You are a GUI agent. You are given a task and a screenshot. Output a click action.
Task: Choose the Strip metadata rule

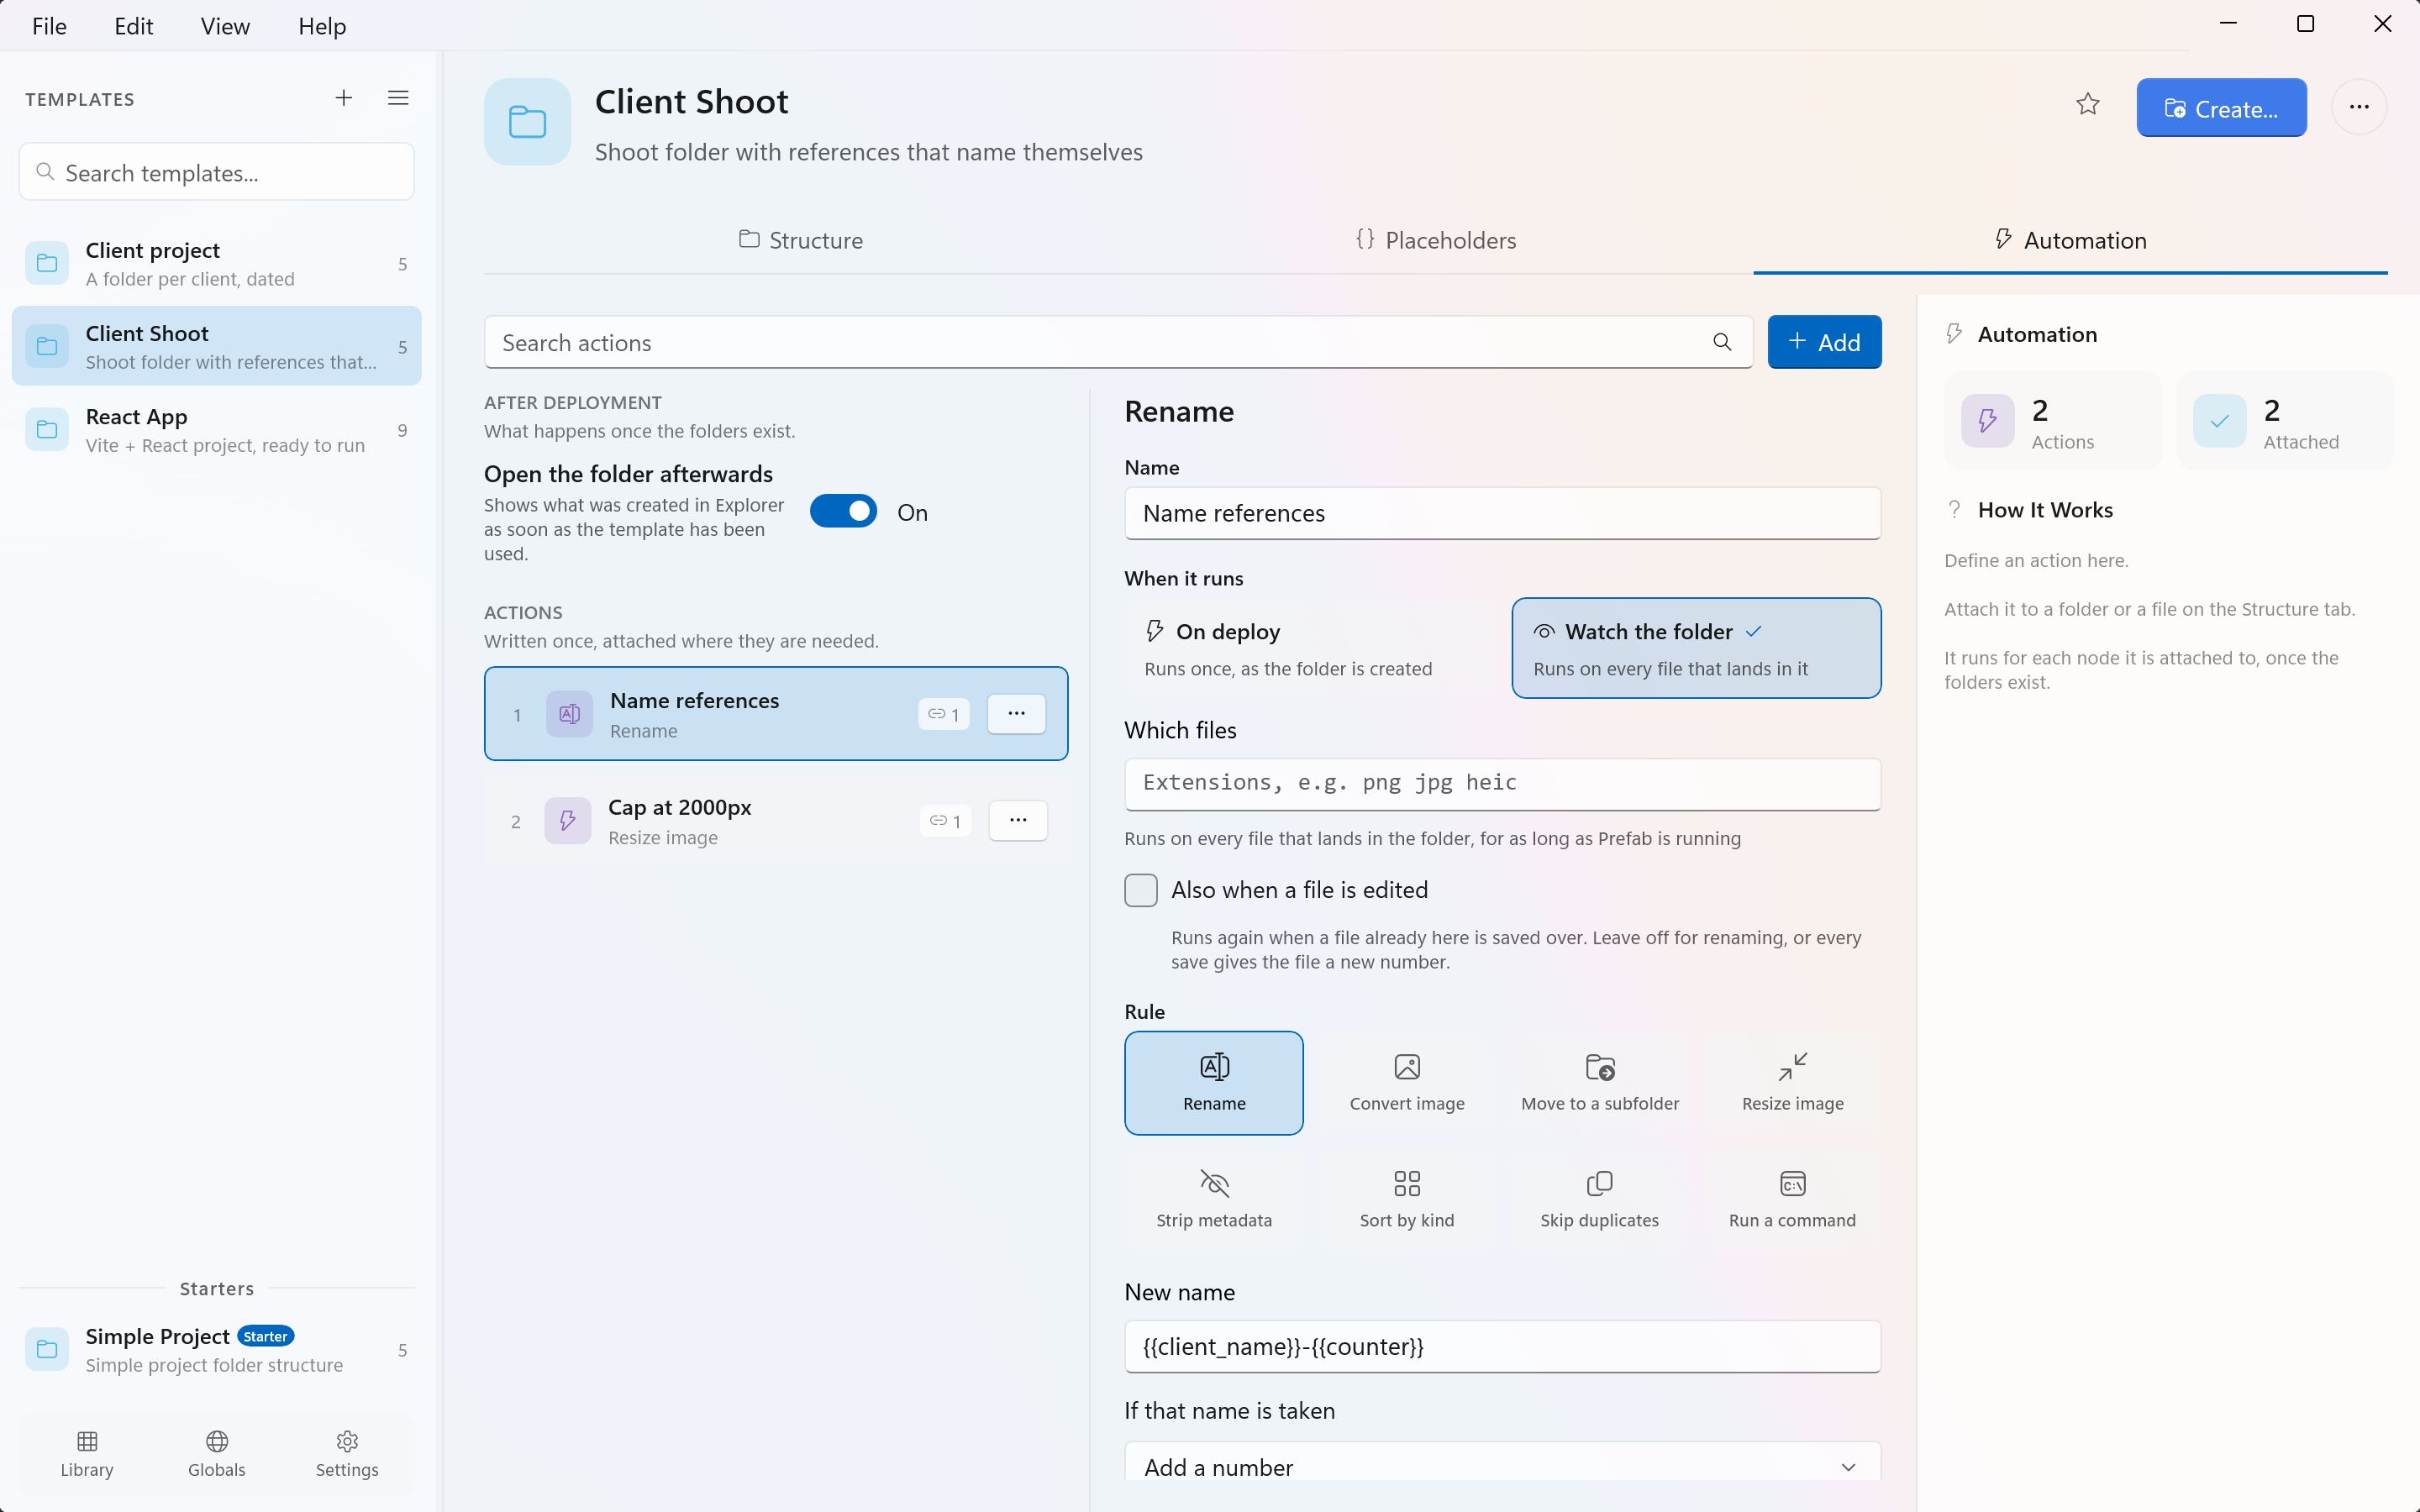click(x=1214, y=1199)
